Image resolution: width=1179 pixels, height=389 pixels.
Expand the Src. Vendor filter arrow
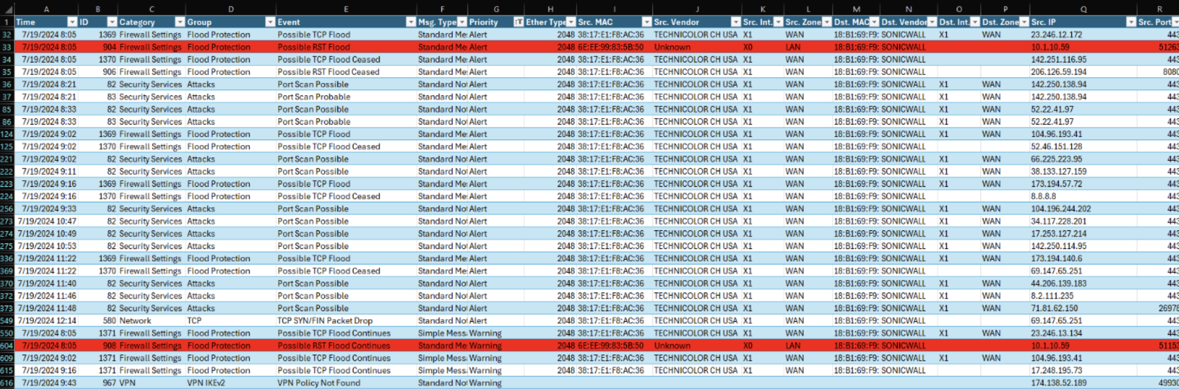tap(735, 22)
